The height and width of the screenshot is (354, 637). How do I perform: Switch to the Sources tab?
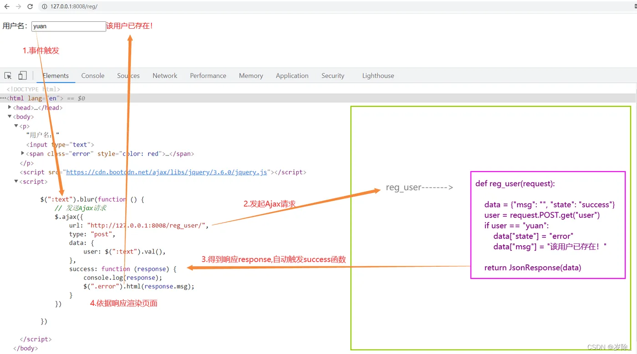128,76
